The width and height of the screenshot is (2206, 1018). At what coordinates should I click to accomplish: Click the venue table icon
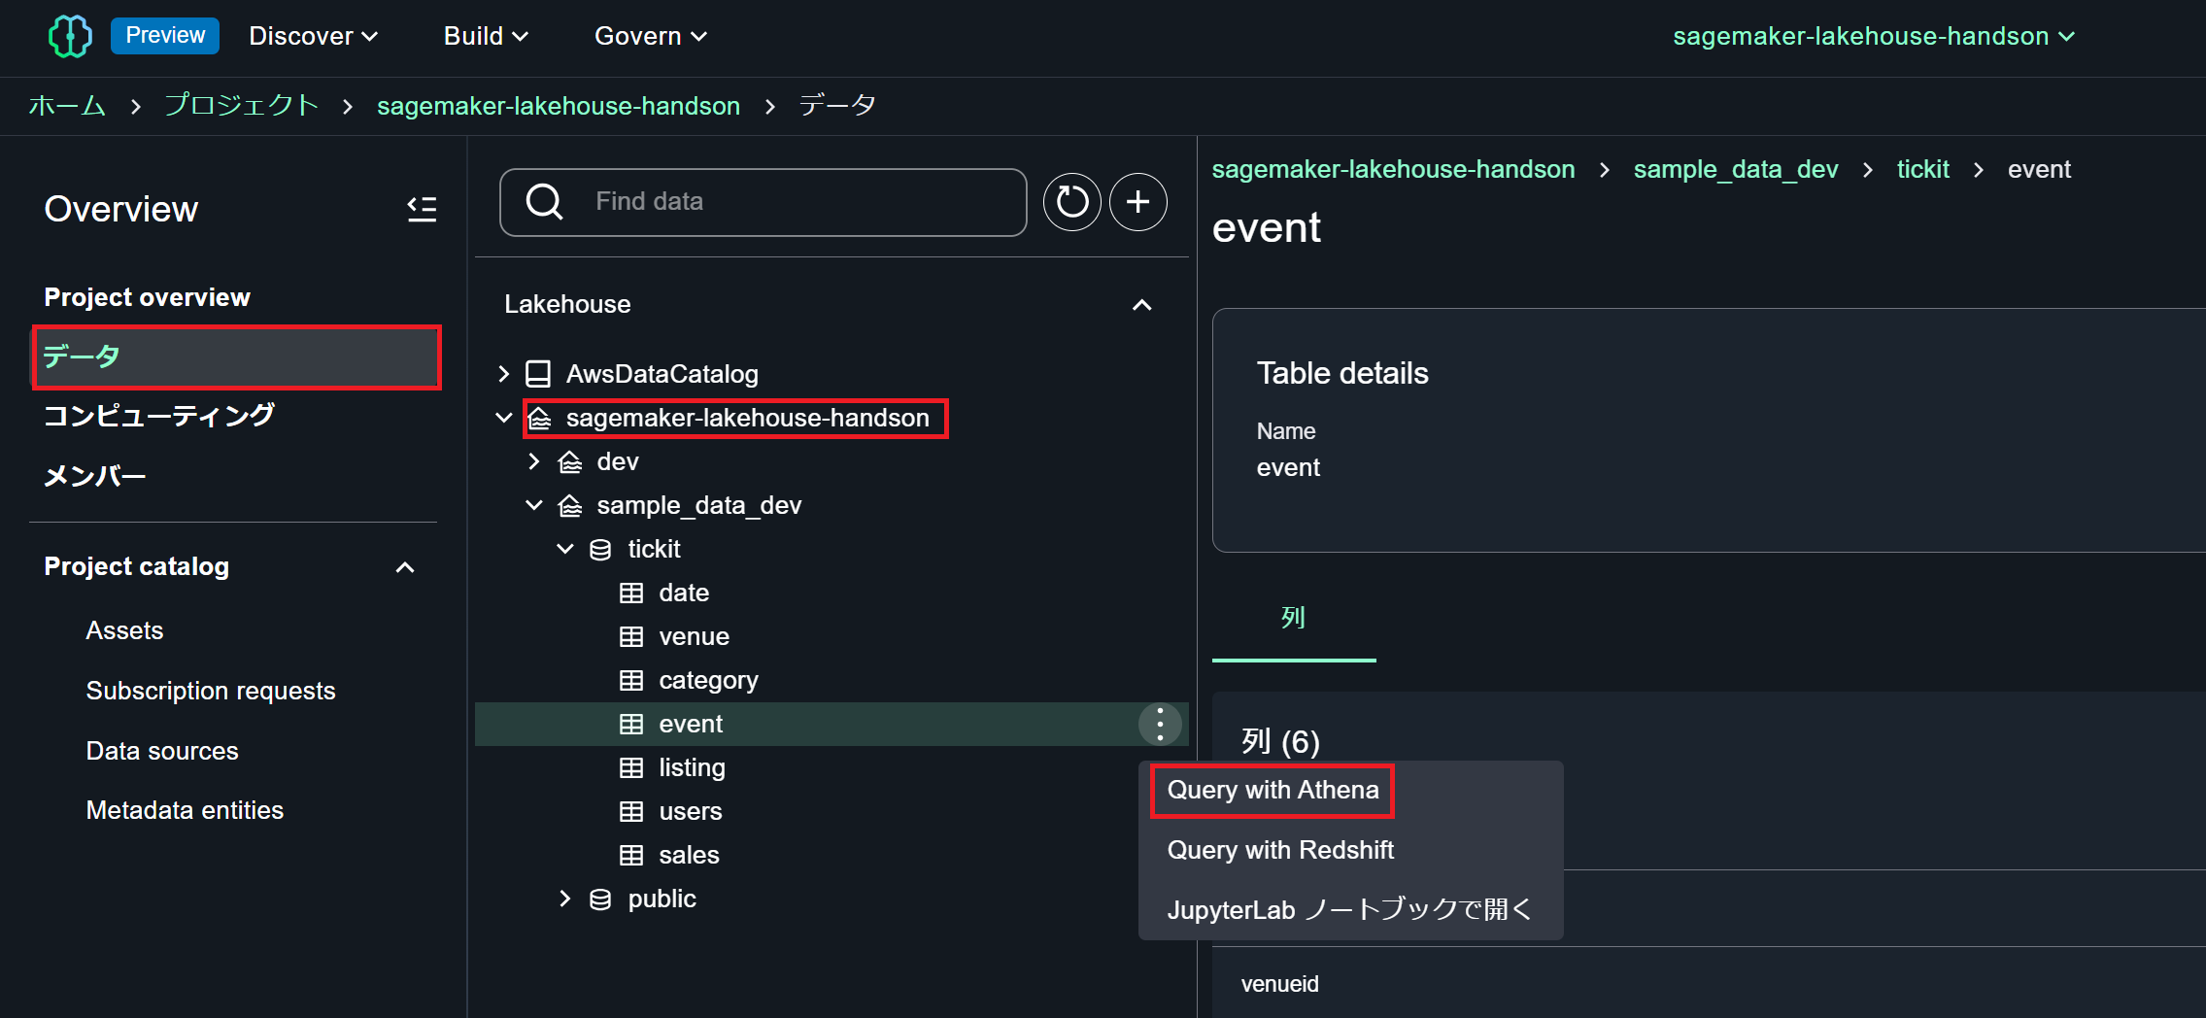pos(631,636)
